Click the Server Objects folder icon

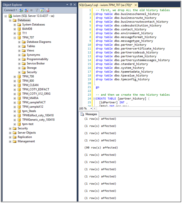click(x=14, y=133)
